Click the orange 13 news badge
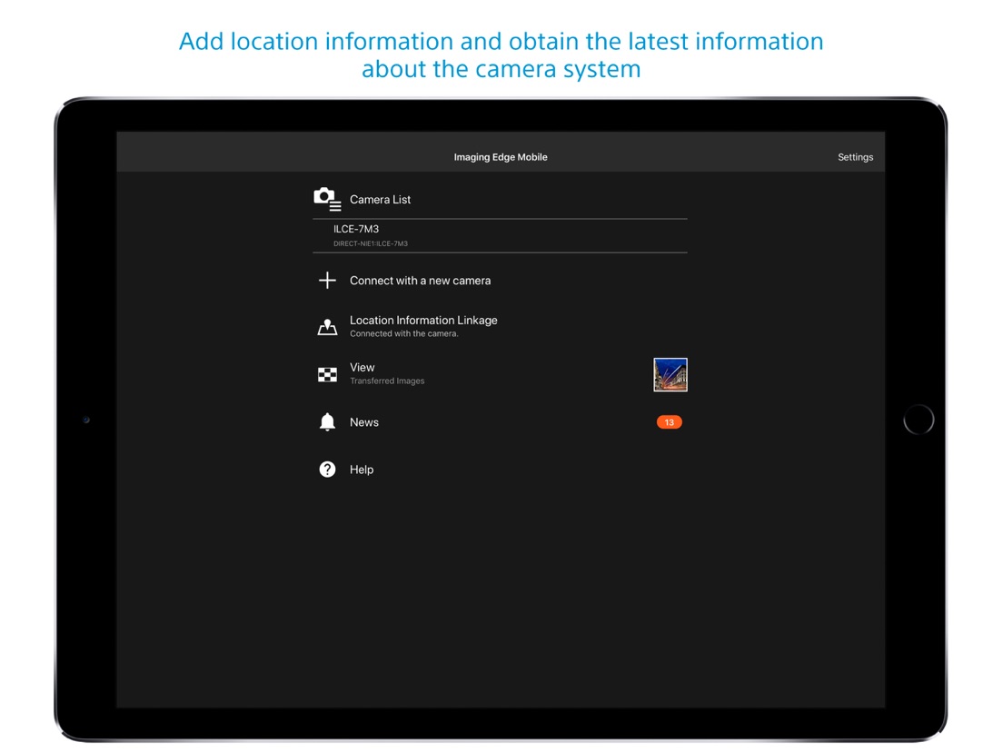Screen dimensions: 1003x752 (669, 422)
